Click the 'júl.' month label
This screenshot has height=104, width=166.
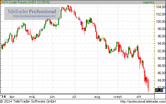click(75, 97)
